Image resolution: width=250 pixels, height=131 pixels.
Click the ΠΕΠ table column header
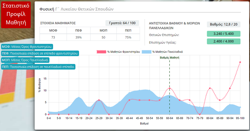[x=128, y=30]
